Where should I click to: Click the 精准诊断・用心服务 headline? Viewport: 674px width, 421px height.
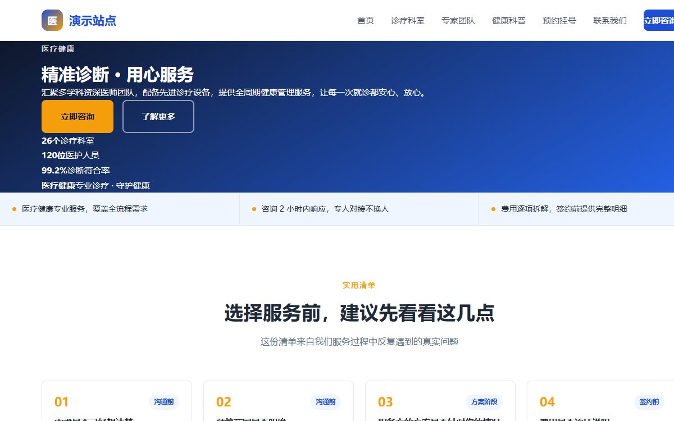[x=117, y=75]
